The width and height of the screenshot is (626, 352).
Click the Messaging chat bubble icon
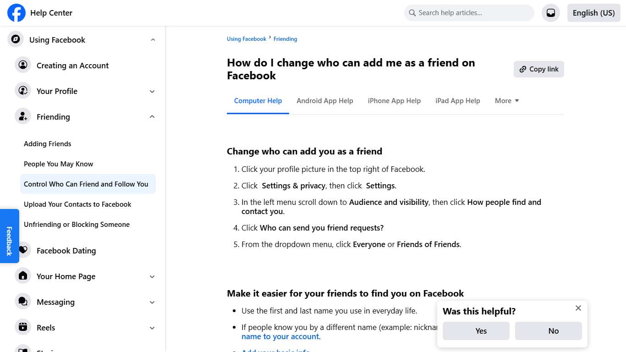point(23,302)
